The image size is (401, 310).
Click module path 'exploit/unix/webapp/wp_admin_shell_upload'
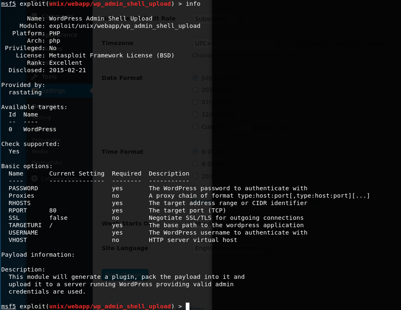click(125, 26)
